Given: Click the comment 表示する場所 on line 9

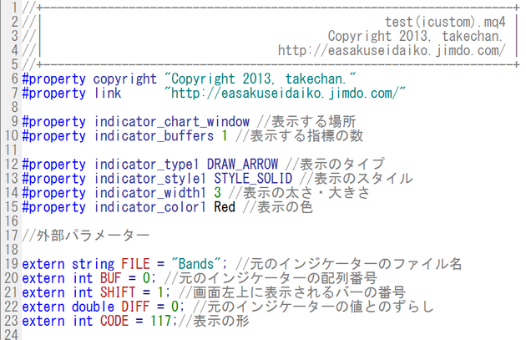Looking at the screenshot, I should tap(314, 122).
